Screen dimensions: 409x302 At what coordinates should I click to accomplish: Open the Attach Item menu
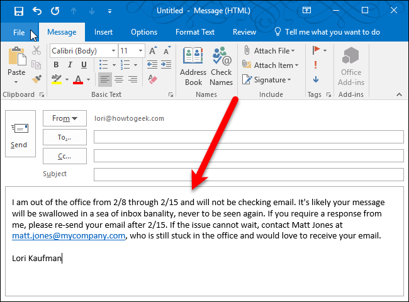[x=270, y=65]
